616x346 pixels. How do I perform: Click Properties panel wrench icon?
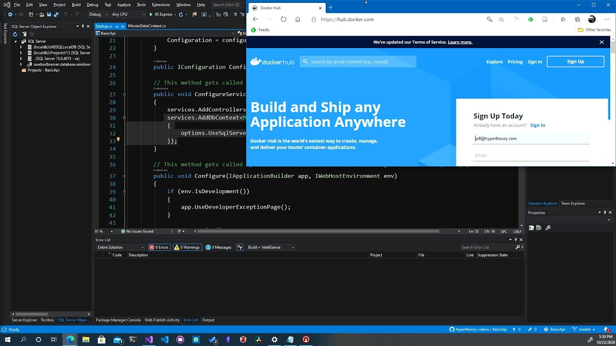548,228
